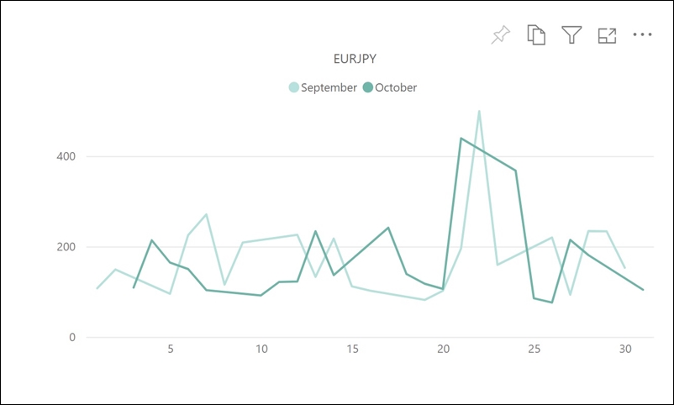
Task: Select the October legend label
Action: (396, 87)
